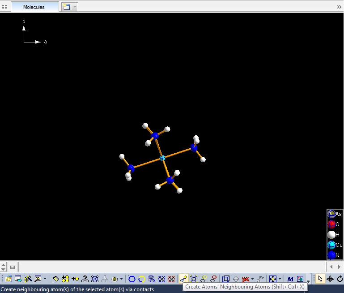Activate the rotate tool
The image size is (344, 293).
click(x=340, y=279)
